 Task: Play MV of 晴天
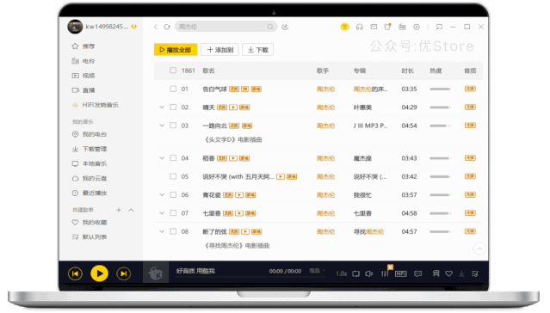pos(233,107)
